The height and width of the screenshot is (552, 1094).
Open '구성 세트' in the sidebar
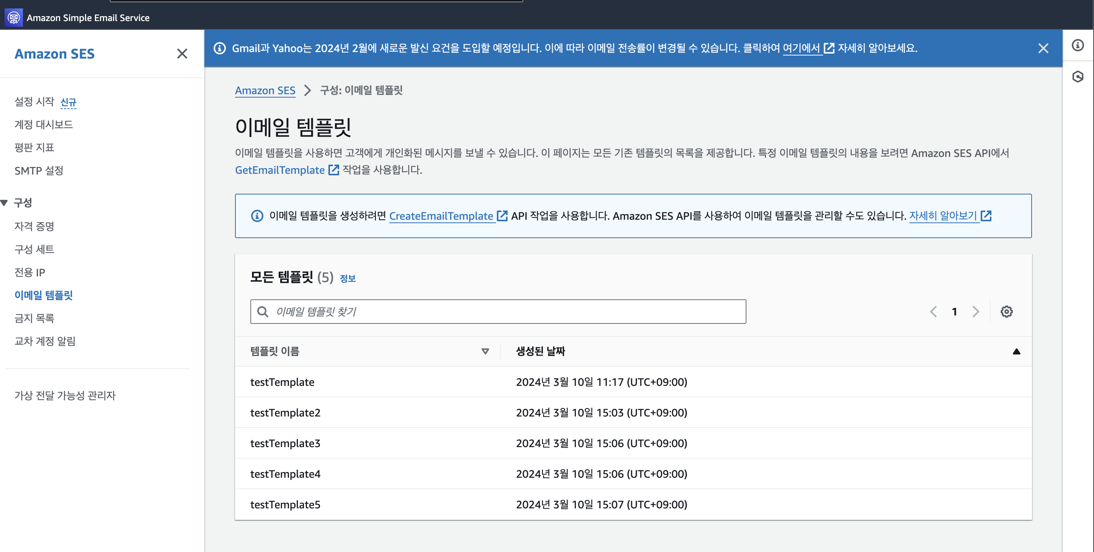34,249
